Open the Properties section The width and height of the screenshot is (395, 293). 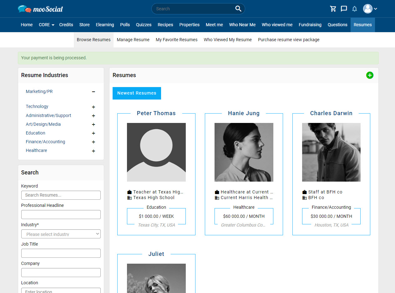pos(189,25)
